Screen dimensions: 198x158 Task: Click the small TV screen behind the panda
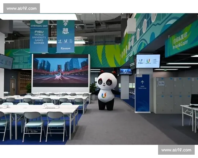tap(125, 71)
